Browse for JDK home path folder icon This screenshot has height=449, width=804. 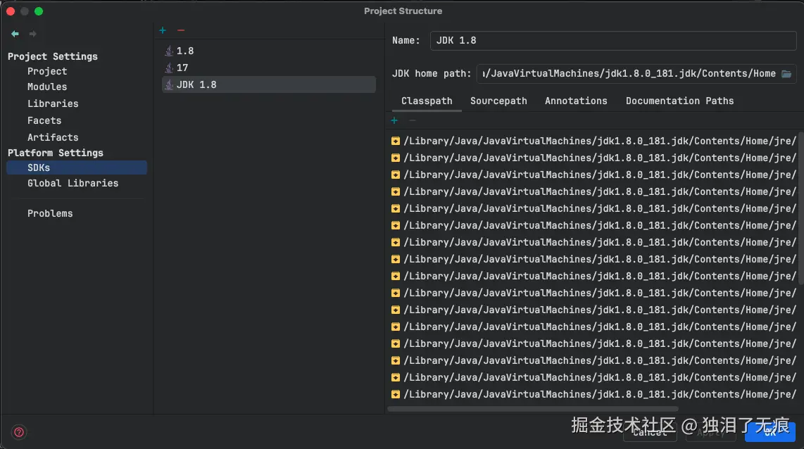point(787,74)
